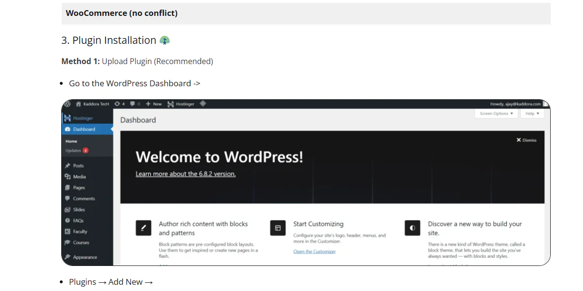Open the Customizer link

click(x=314, y=251)
